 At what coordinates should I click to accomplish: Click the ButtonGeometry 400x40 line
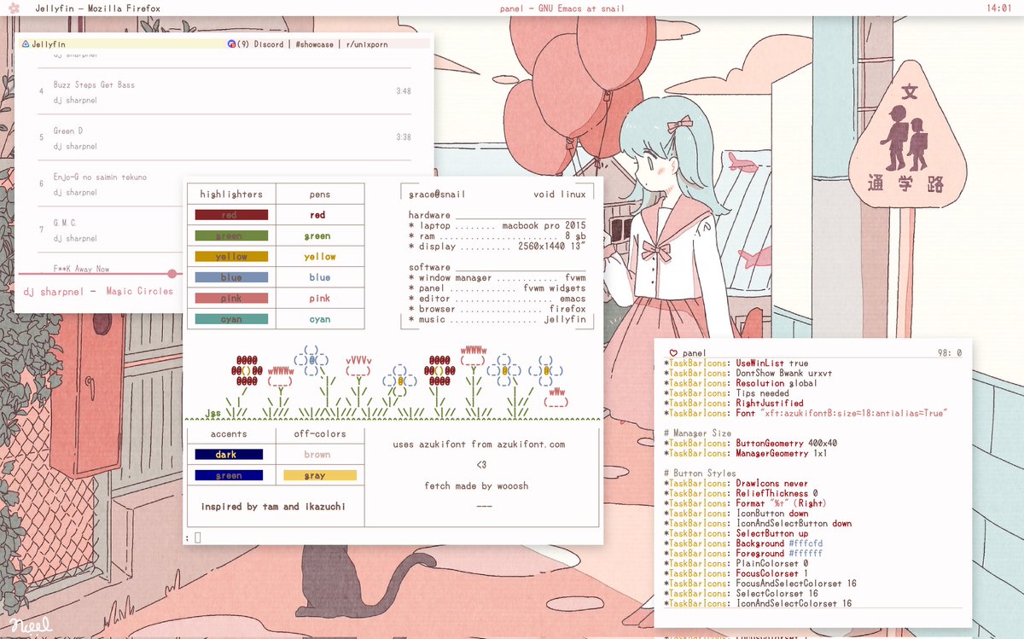pos(750,444)
